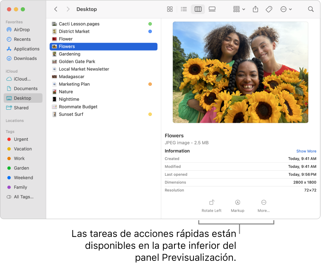
Task: Open the Shared folder in sidebar
Action: point(21,108)
